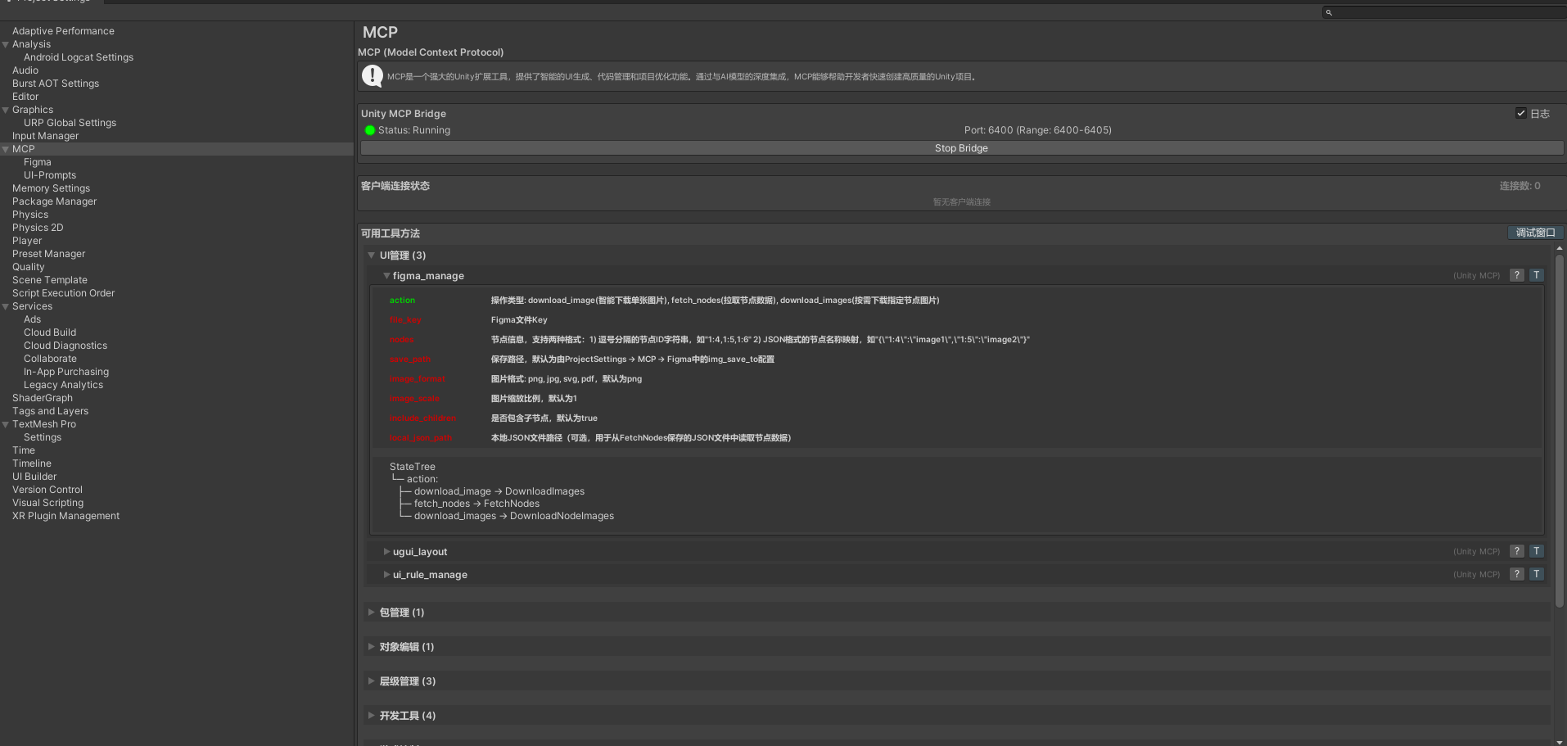Viewport: 1567px width, 746px height.
Task: Open help "?" for ui_rule_manage
Action: click(x=1517, y=574)
